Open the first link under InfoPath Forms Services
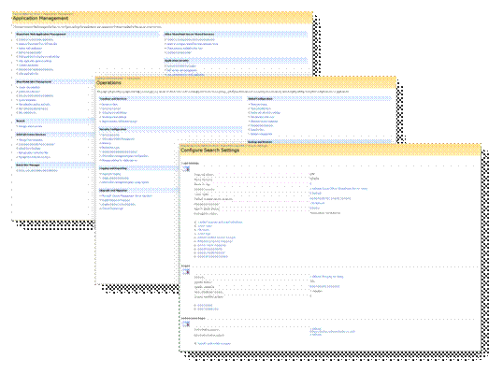503x374 pixels. [x=31, y=140]
